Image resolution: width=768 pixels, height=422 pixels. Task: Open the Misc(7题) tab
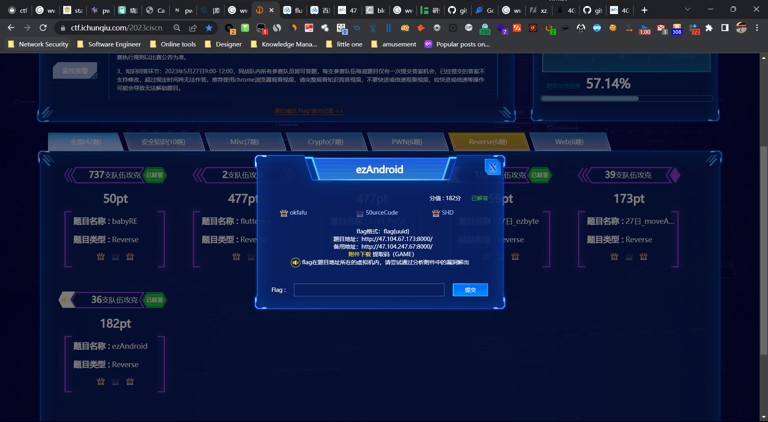244,142
